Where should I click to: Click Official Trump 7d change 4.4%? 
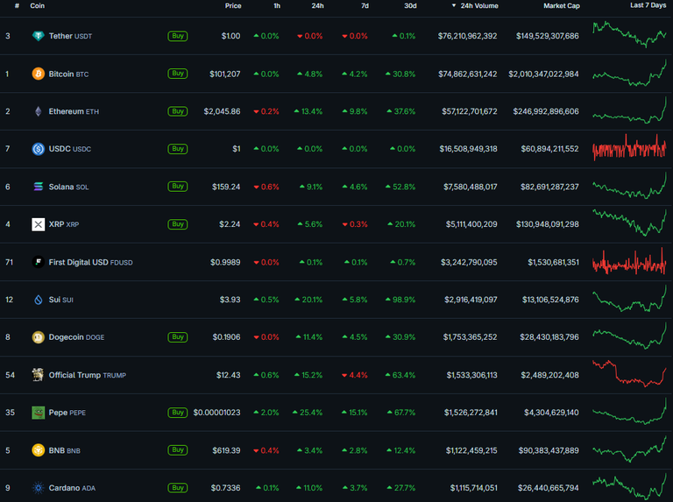point(355,375)
